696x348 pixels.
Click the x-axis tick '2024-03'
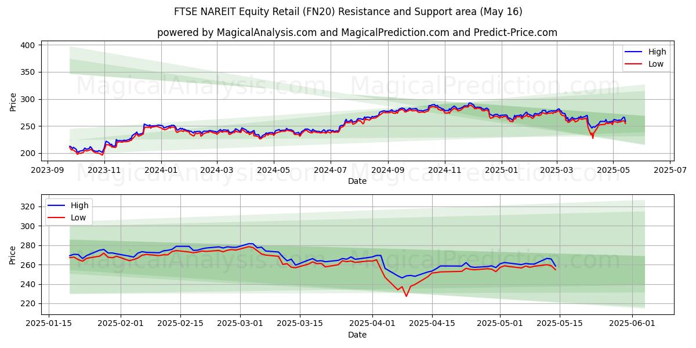pos(217,170)
